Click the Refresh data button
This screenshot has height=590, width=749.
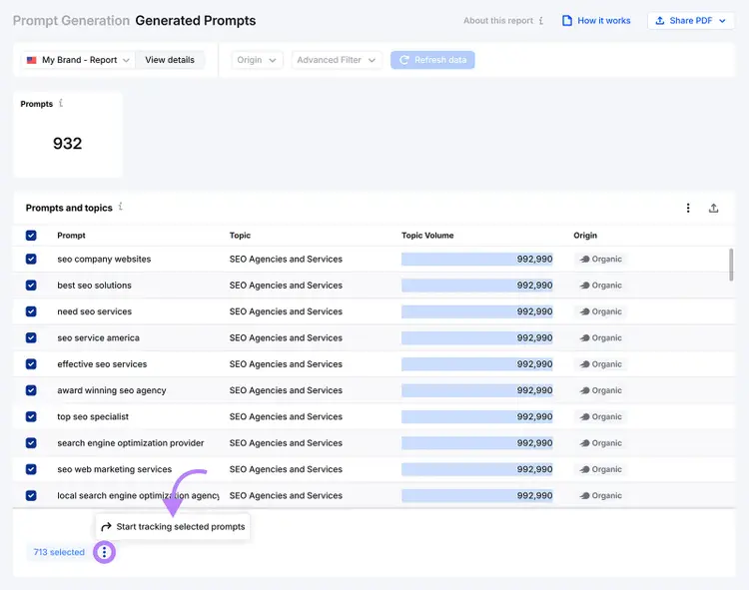[432, 60]
